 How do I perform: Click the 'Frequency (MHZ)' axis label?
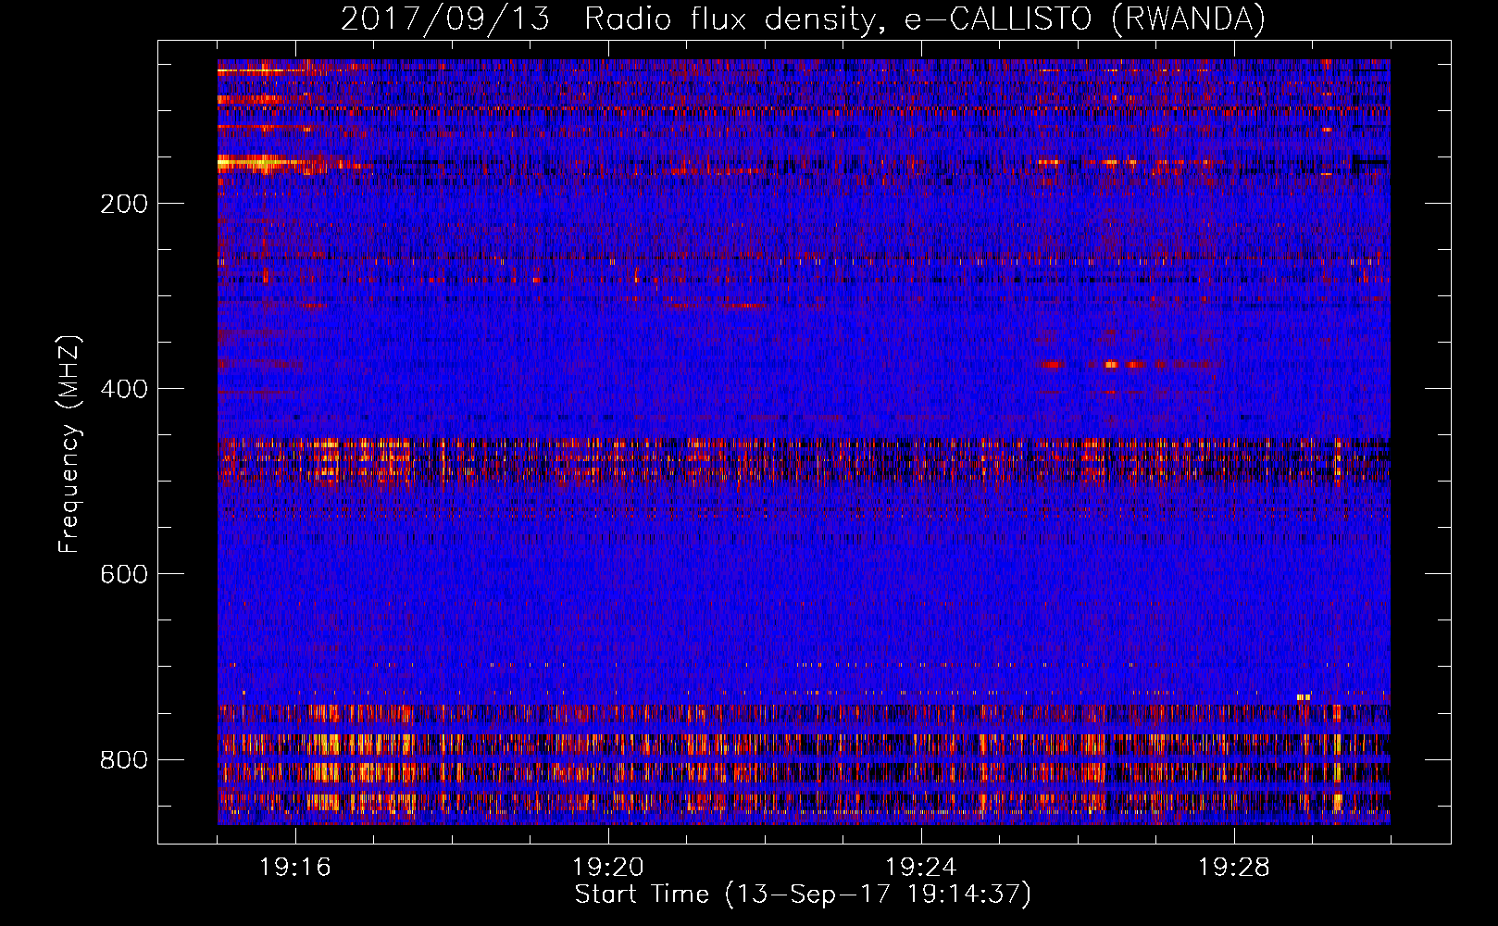point(69,444)
